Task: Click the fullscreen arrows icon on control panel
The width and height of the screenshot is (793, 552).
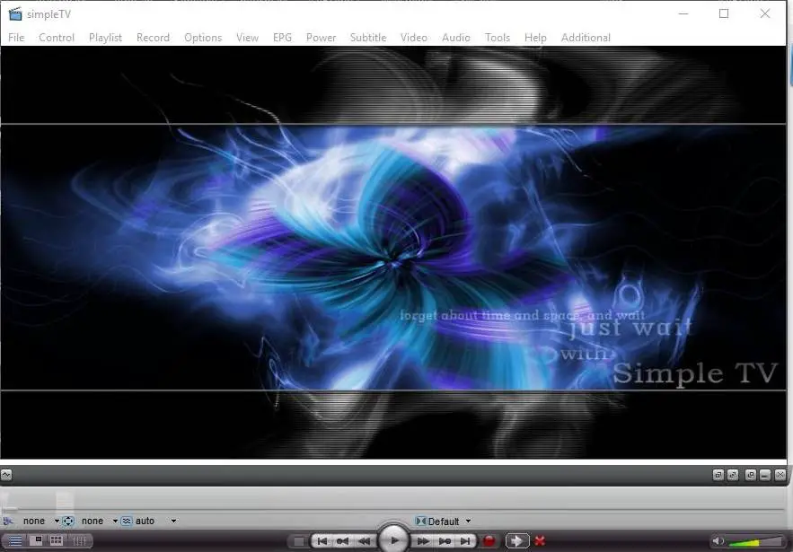Action: coord(733,475)
